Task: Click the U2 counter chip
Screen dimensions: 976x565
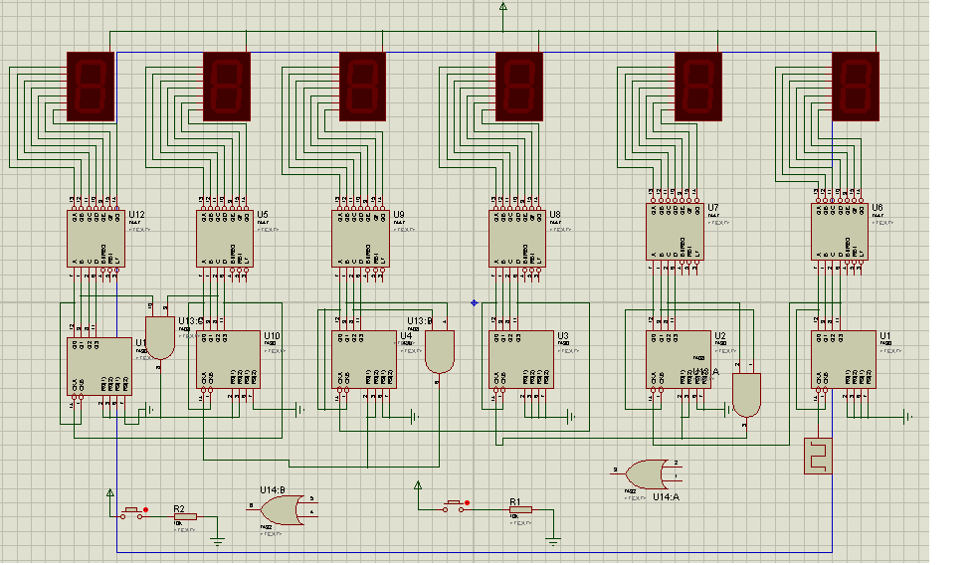Action: coord(679,359)
